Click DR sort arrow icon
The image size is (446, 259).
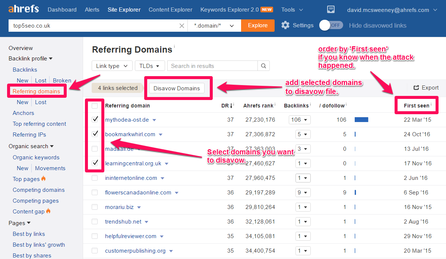pos(231,106)
